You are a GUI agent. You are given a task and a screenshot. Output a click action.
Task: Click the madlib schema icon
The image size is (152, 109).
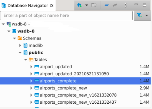(25, 45)
